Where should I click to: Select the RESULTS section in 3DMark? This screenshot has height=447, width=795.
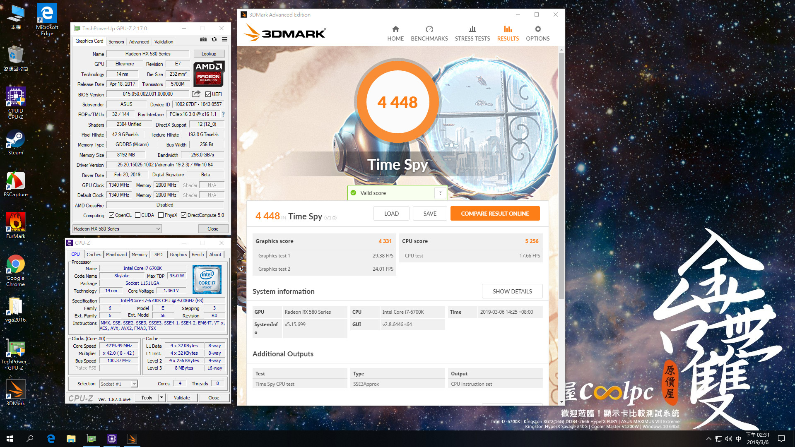pyautogui.click(x=508, y=34)
